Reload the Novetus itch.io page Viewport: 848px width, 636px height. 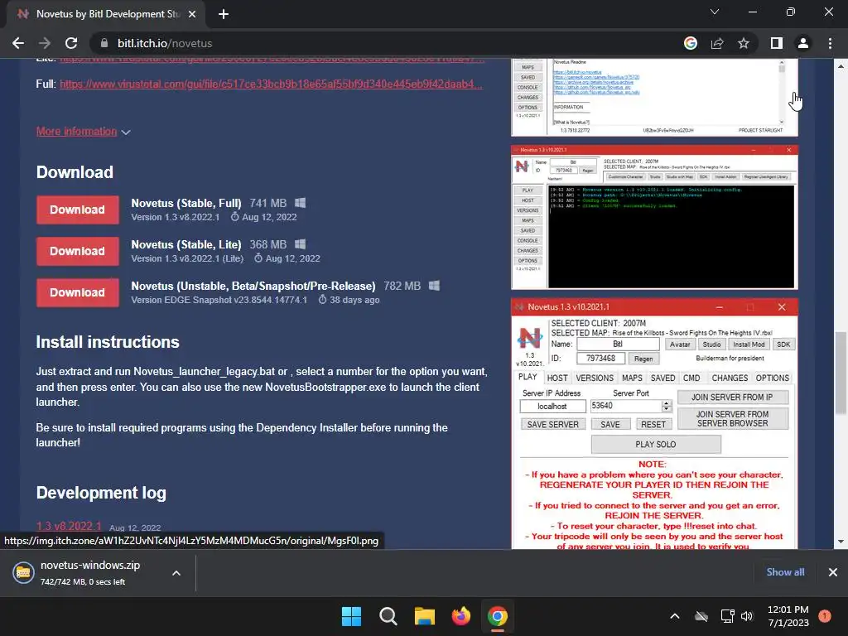coord(71,43)
